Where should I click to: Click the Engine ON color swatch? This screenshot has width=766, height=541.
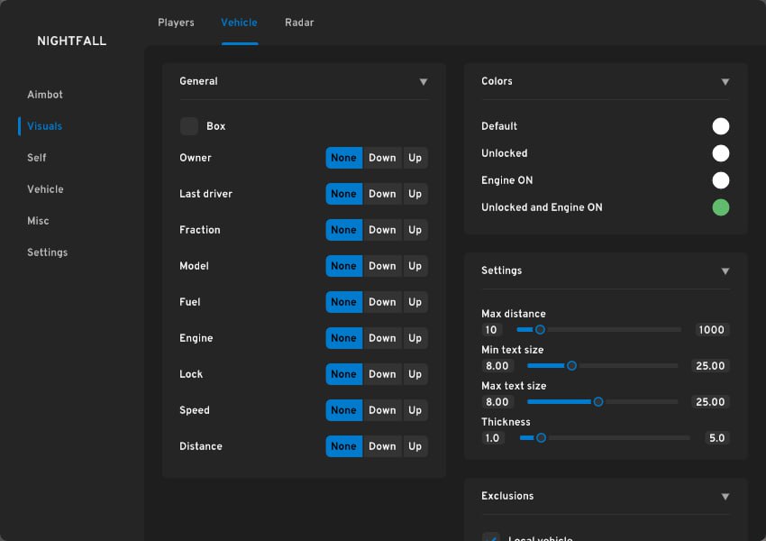click(x=720, y=180)
